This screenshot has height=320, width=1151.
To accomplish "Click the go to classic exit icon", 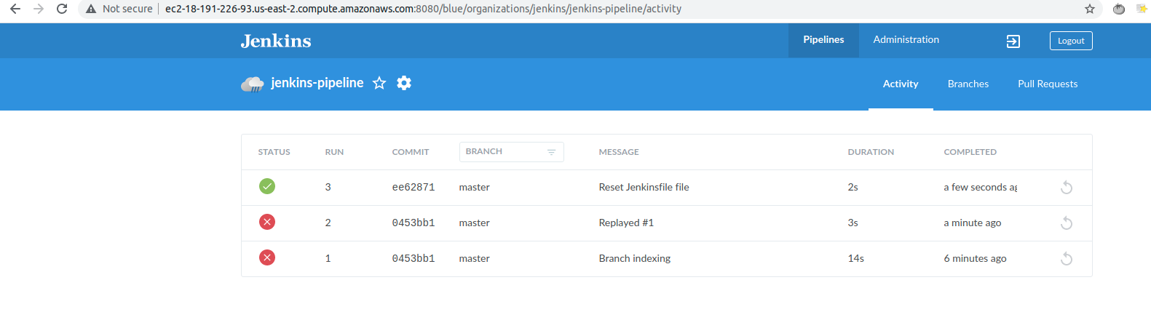I will [1013, 41].
